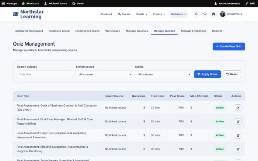Edit the Labor Law Compliance quiz
The height and width of the screenshot is (161, 258).
pos(238,135)
